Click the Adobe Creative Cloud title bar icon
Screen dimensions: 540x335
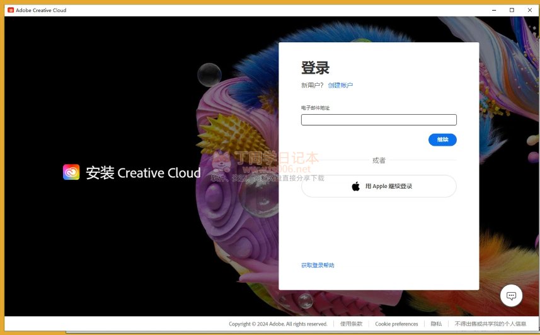click(x=11, y=10)
